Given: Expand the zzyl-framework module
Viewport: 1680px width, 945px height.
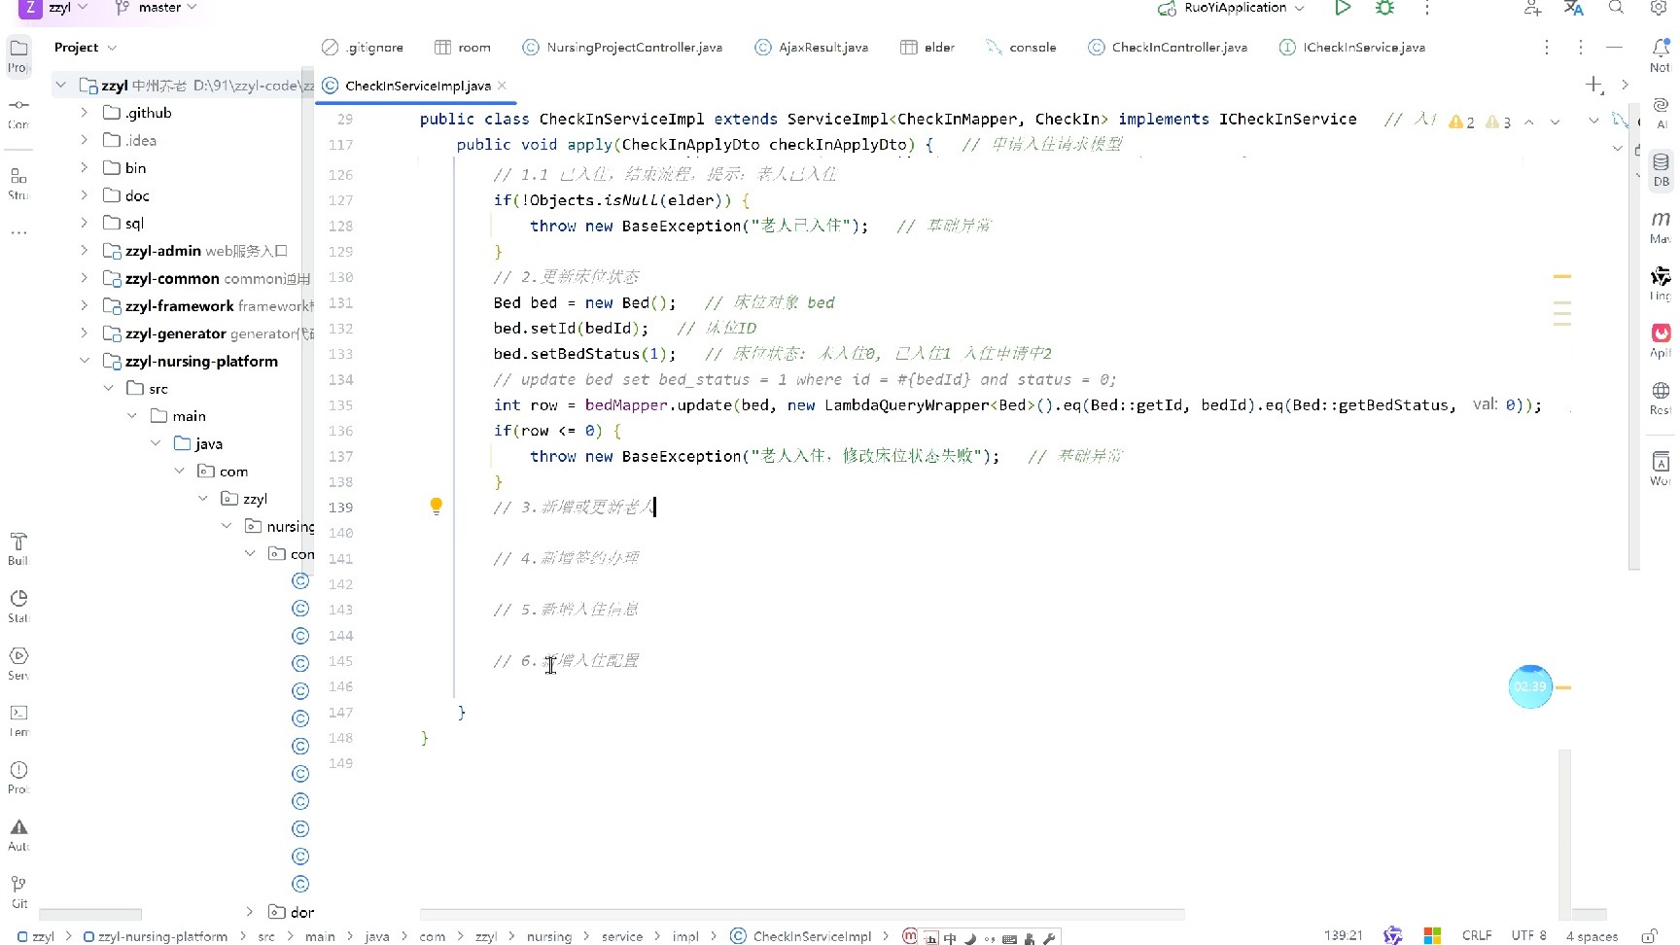Looking at the screenshot, I should (x=84, y=305).
